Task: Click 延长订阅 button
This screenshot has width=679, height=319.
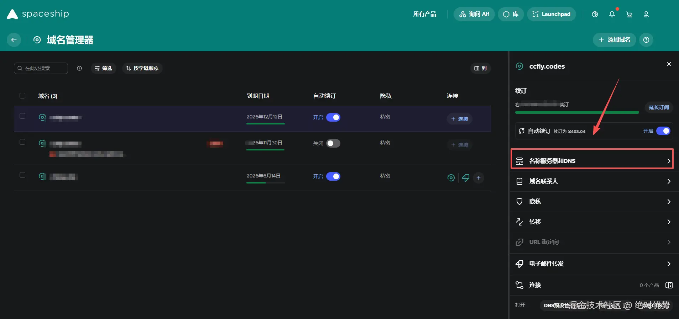Action: click(659, 107)
